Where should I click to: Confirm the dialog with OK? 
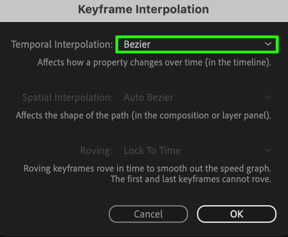(236, 214)
